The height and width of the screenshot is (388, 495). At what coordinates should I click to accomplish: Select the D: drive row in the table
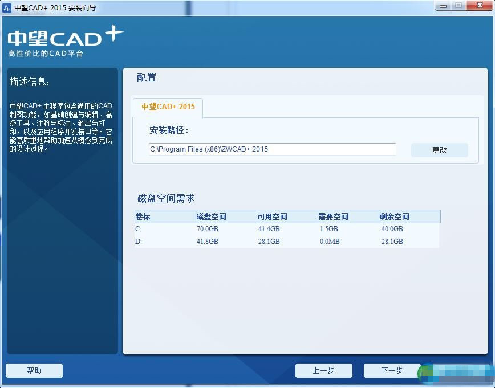pyautogui.click(x=228, y=241)
